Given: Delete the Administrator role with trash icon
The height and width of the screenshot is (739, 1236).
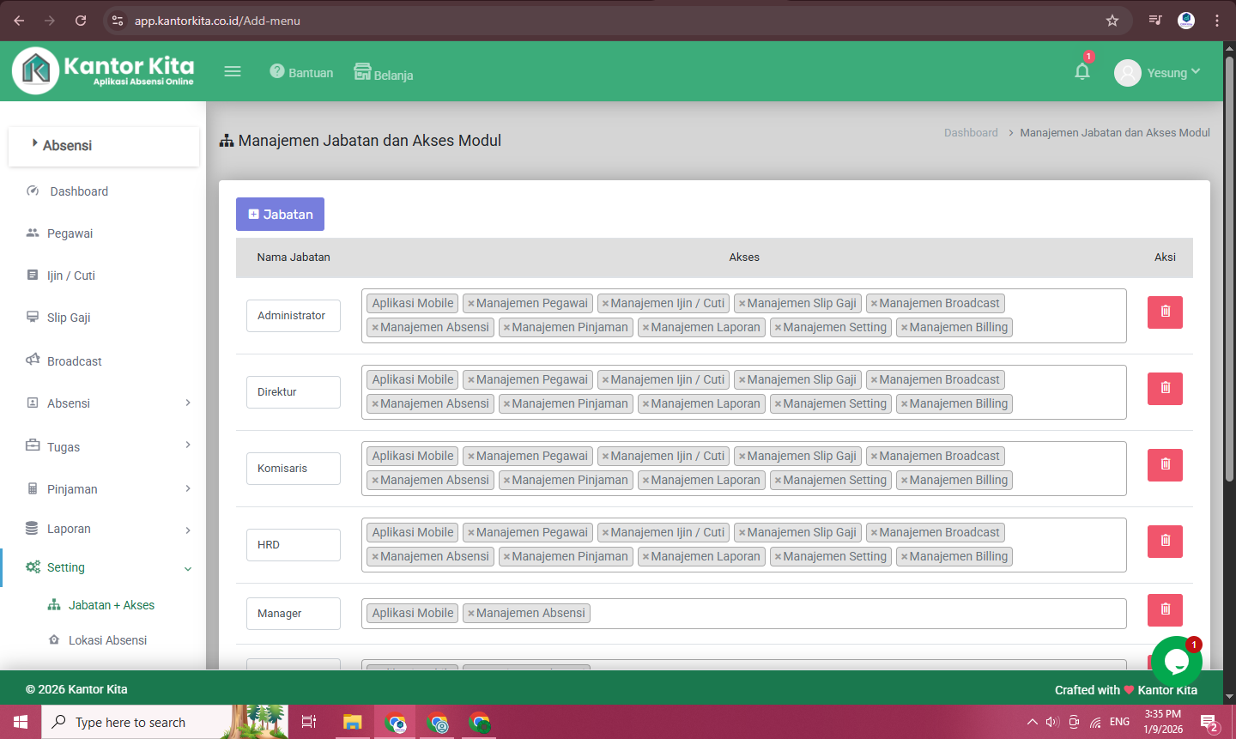Looking at the screenshot, I should [1165, 312].
